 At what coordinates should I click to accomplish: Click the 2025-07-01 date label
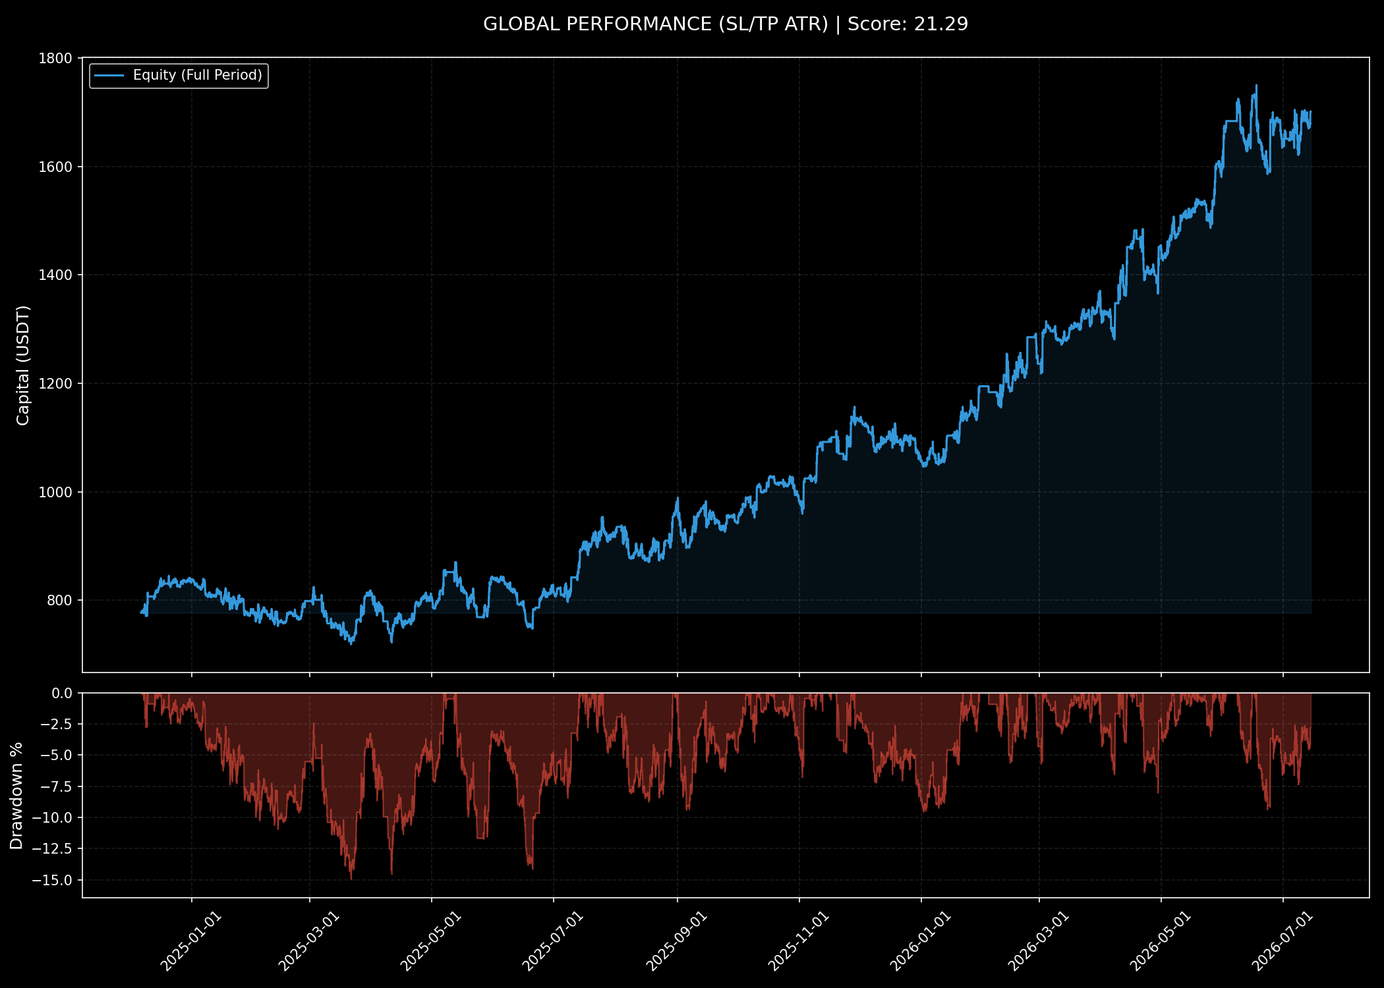coord(553,941)
